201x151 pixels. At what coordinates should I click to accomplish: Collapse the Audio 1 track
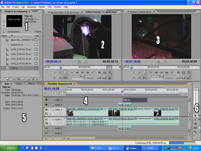(x=53, y=119)
